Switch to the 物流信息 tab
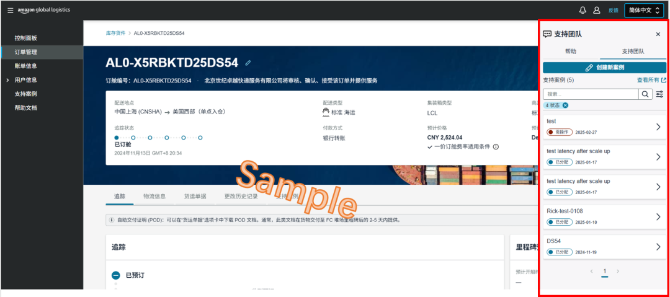Viewport: 670px width, 297px height. [154, 197]
